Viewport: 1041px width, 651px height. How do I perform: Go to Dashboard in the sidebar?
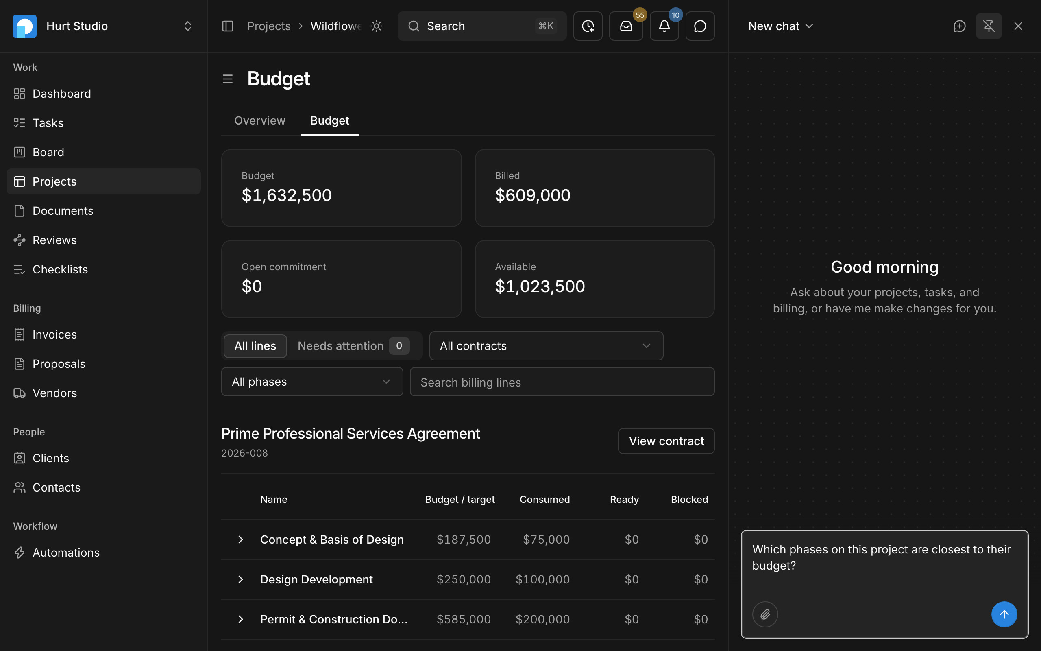click(x=104, y=94)
